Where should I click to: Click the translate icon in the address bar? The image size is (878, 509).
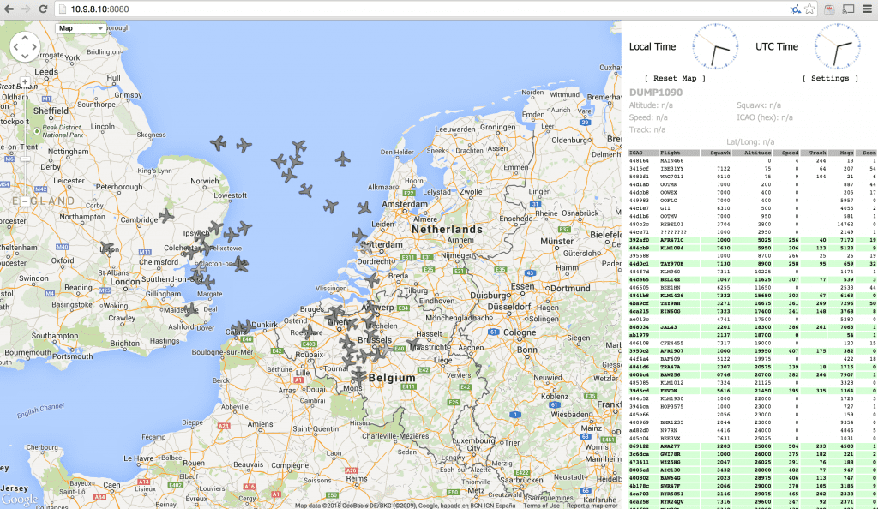[x=795, y=9]
